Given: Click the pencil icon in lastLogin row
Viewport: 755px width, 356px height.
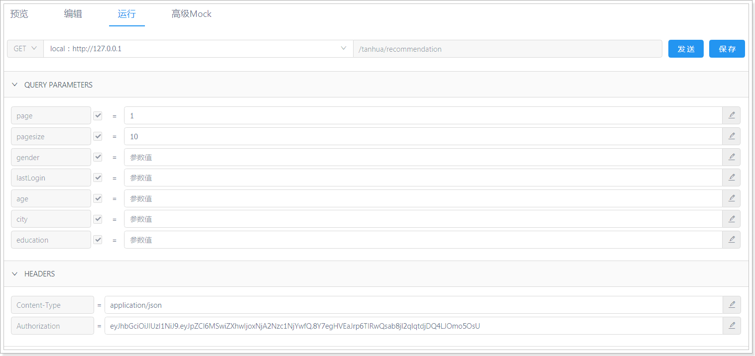Looking at the screenshot, I should click(731, 178).
